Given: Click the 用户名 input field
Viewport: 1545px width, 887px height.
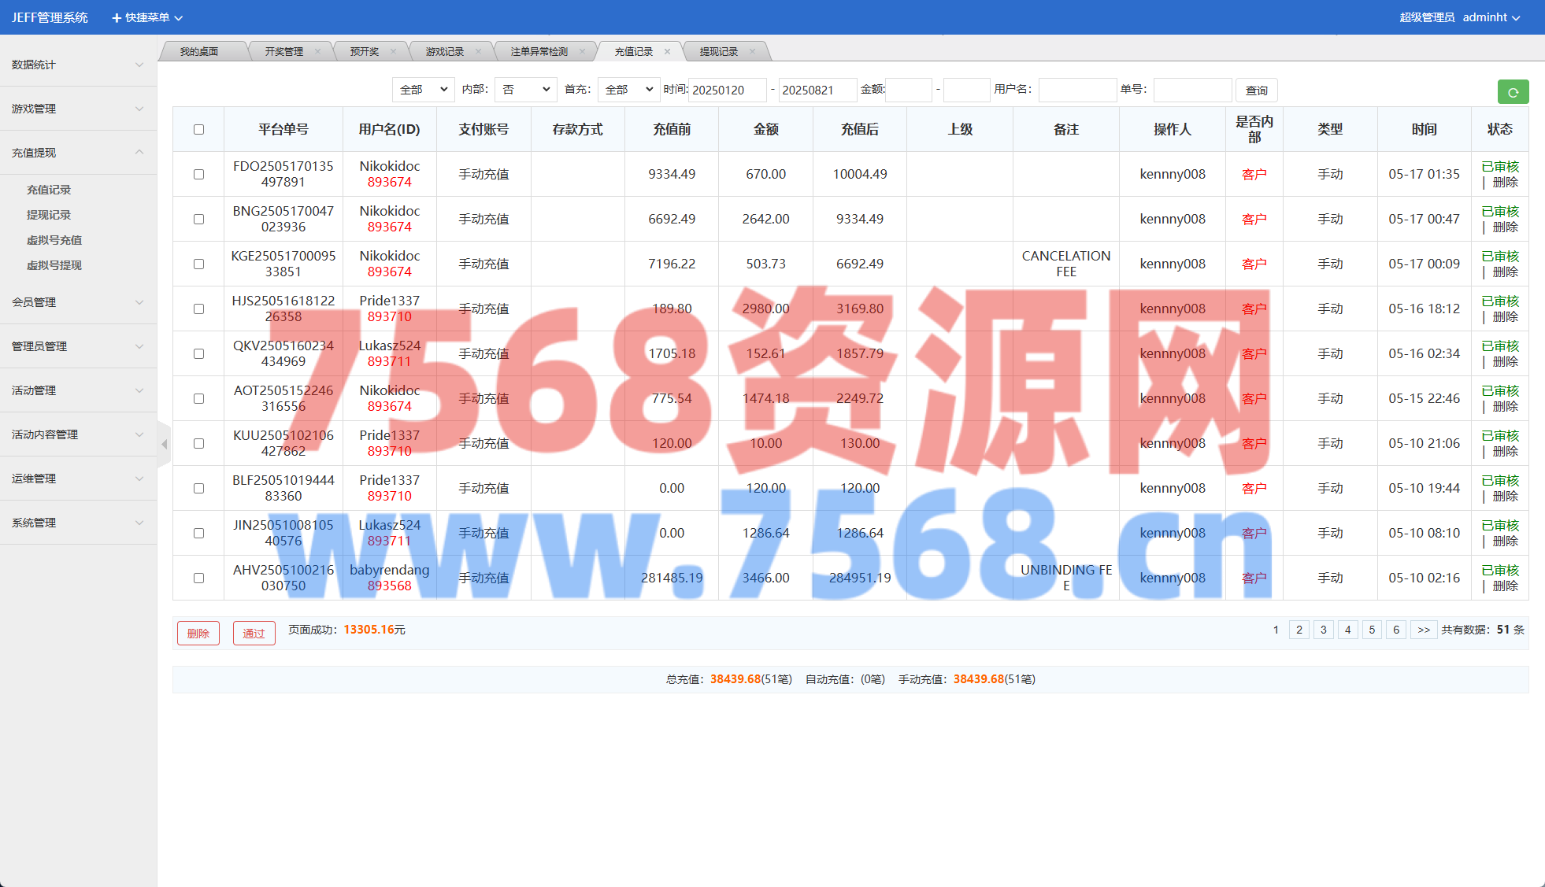Looking at the screenshot, I should pyautogui.click(x=1077, y=90).
